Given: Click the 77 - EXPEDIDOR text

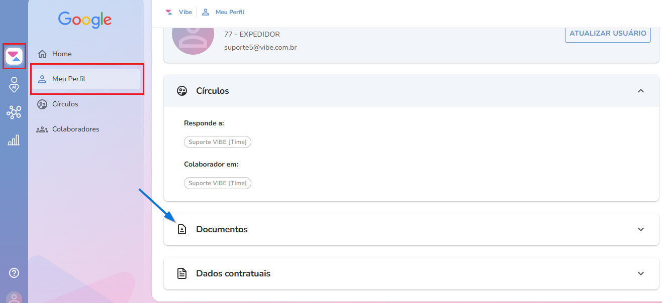Looking at the screenshot, I should pos(252,34).
